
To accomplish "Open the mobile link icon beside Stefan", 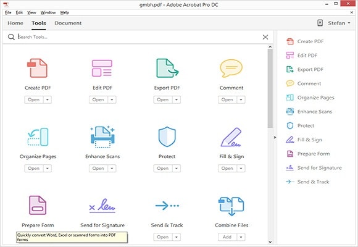I will (x=320, y=23).
